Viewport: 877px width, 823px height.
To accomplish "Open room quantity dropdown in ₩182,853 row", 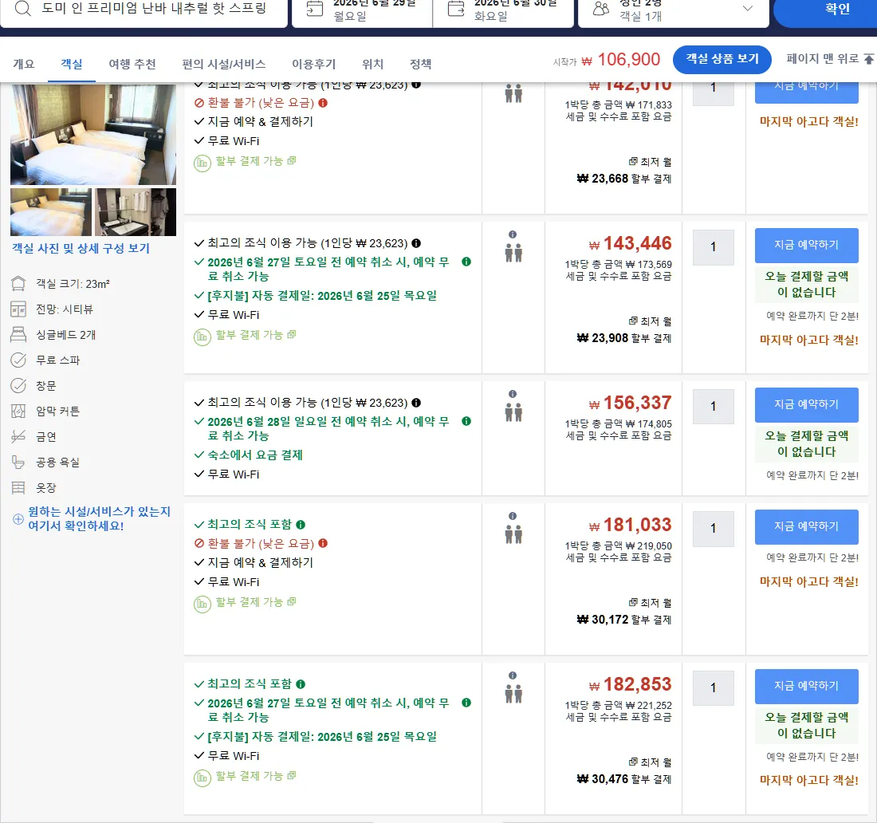I will tap(713, 687).
